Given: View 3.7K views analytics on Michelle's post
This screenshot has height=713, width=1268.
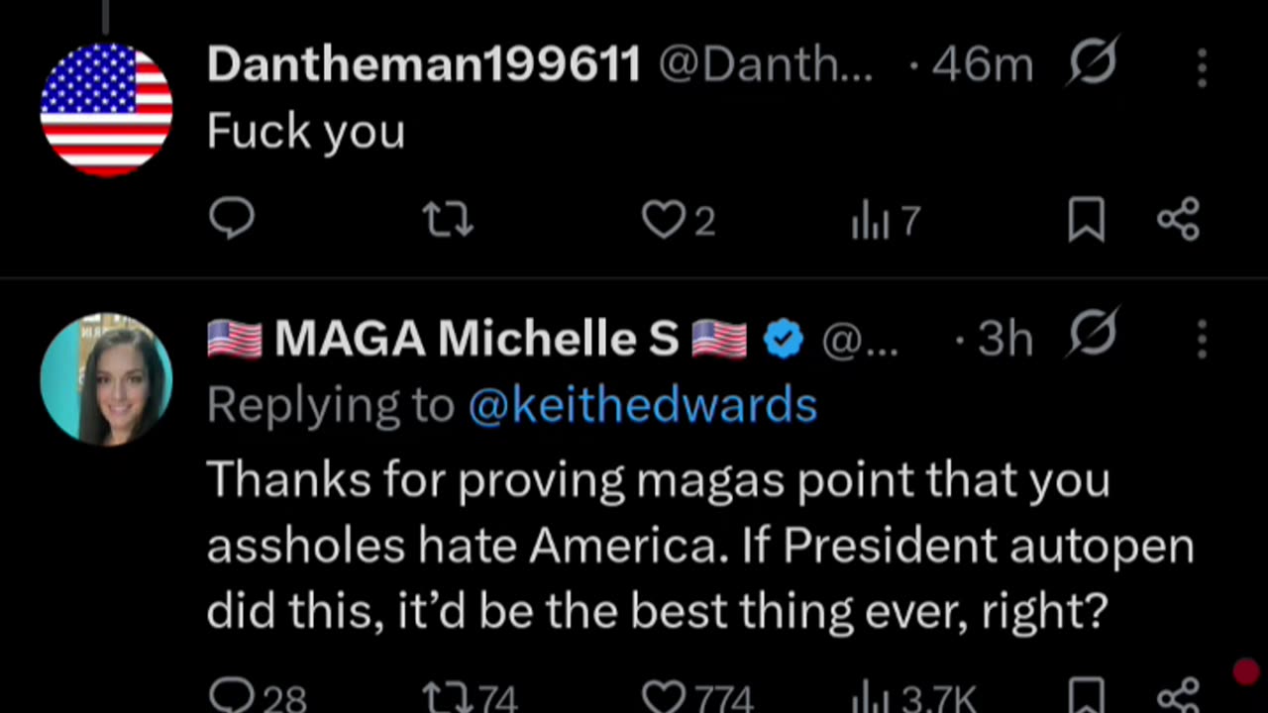Looking at the screenshot, I should (x=869, y=696).
